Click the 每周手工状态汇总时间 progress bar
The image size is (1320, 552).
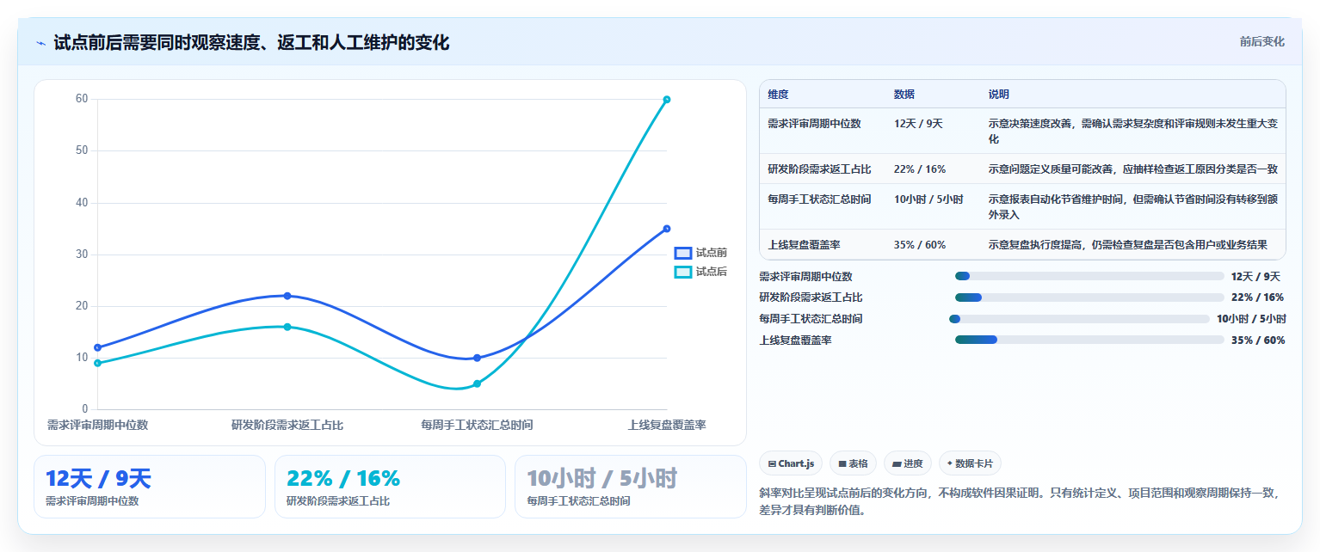1079,319
